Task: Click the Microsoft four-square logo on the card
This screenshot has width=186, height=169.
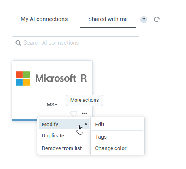Action: [23, 78]
